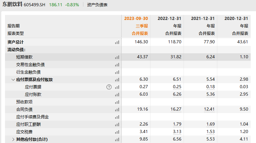256x143 pixels.
Task: Open chart icon for 应付票据及应付账款 row
Action: (x=117, y=80)
